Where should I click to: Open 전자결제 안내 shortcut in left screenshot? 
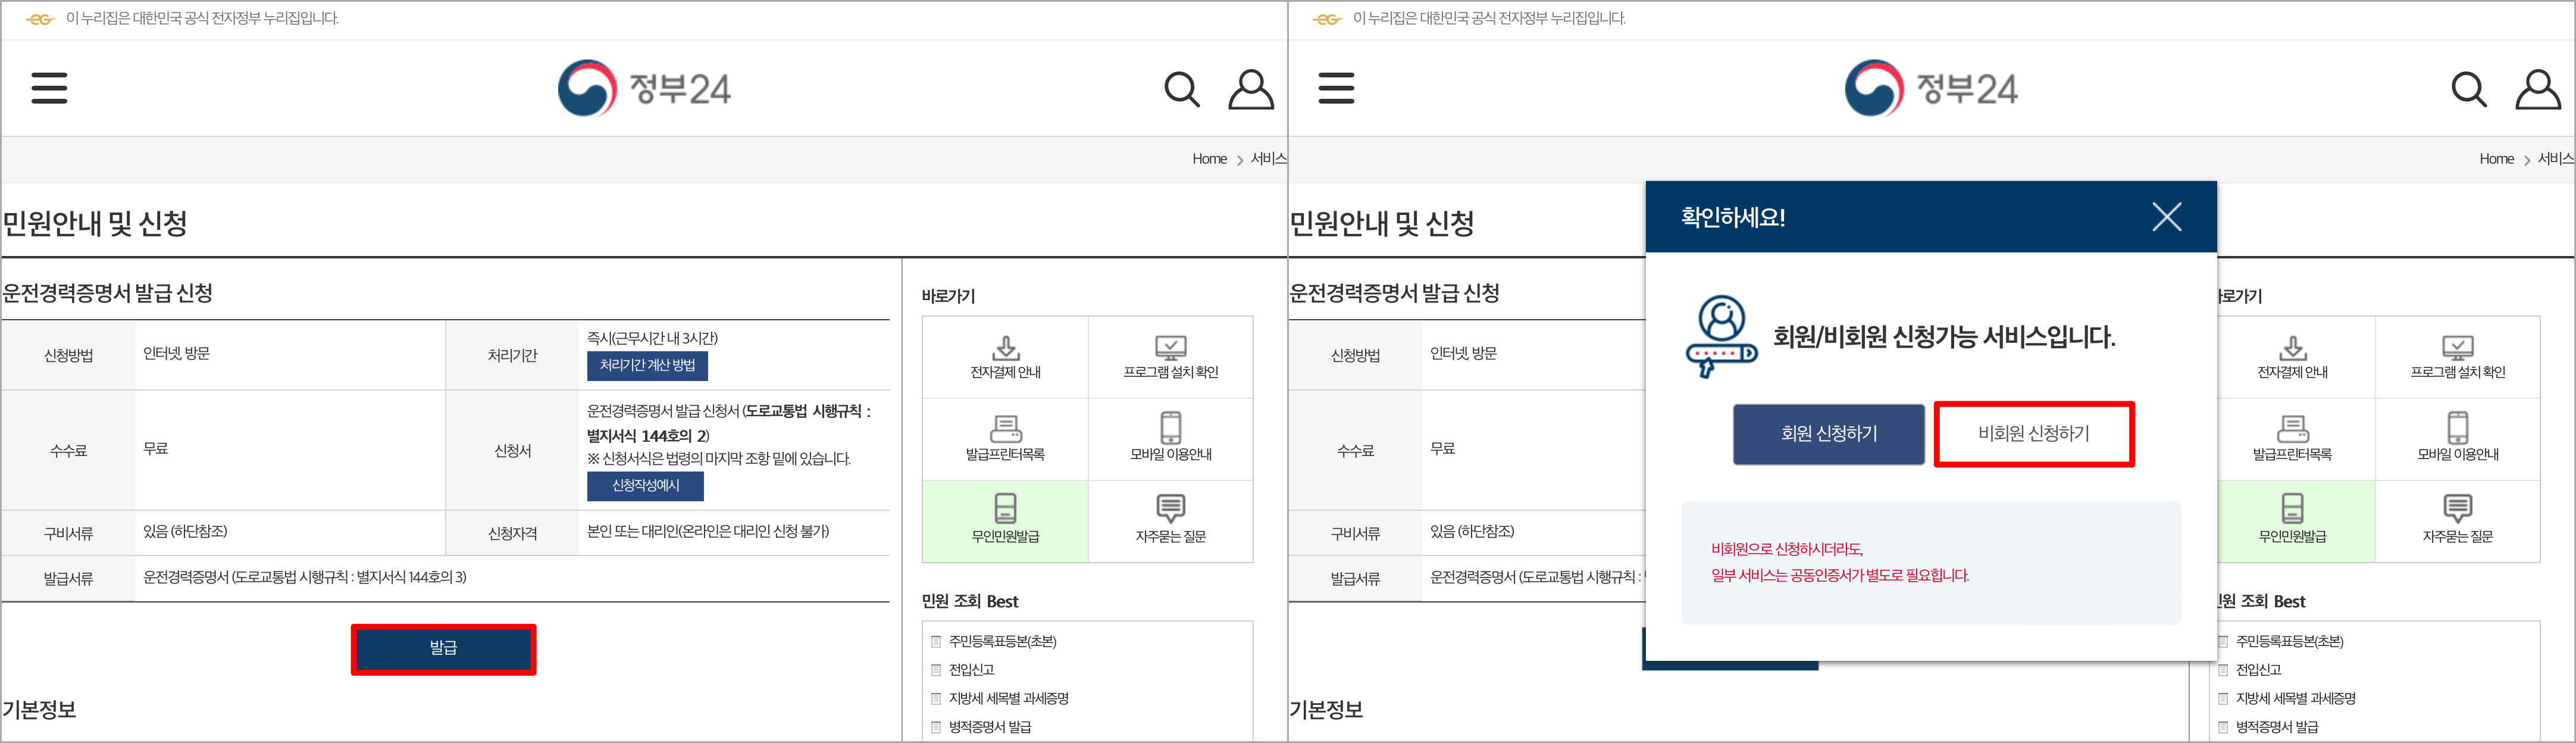(1005, 357)
